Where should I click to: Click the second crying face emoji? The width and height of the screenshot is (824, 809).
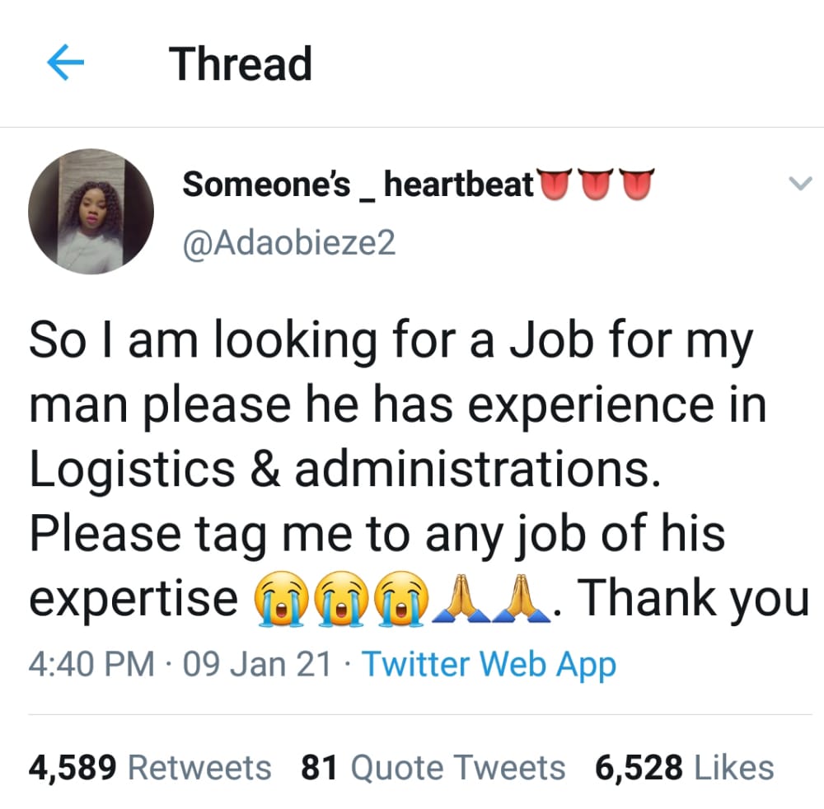click(342, 598)
